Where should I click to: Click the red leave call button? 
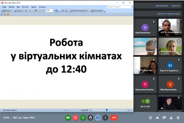(x=114, y=118)
